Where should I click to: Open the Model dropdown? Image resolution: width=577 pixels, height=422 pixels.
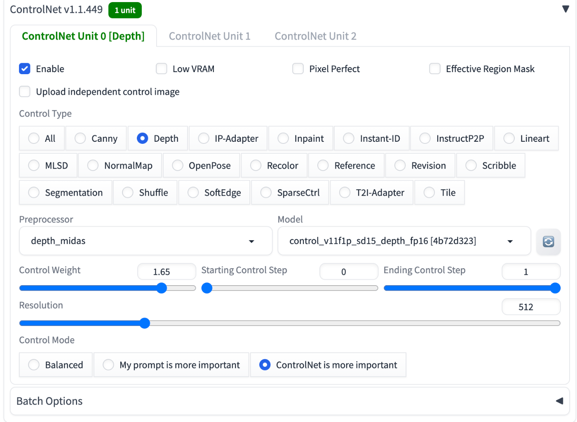[x=404, y=241]
